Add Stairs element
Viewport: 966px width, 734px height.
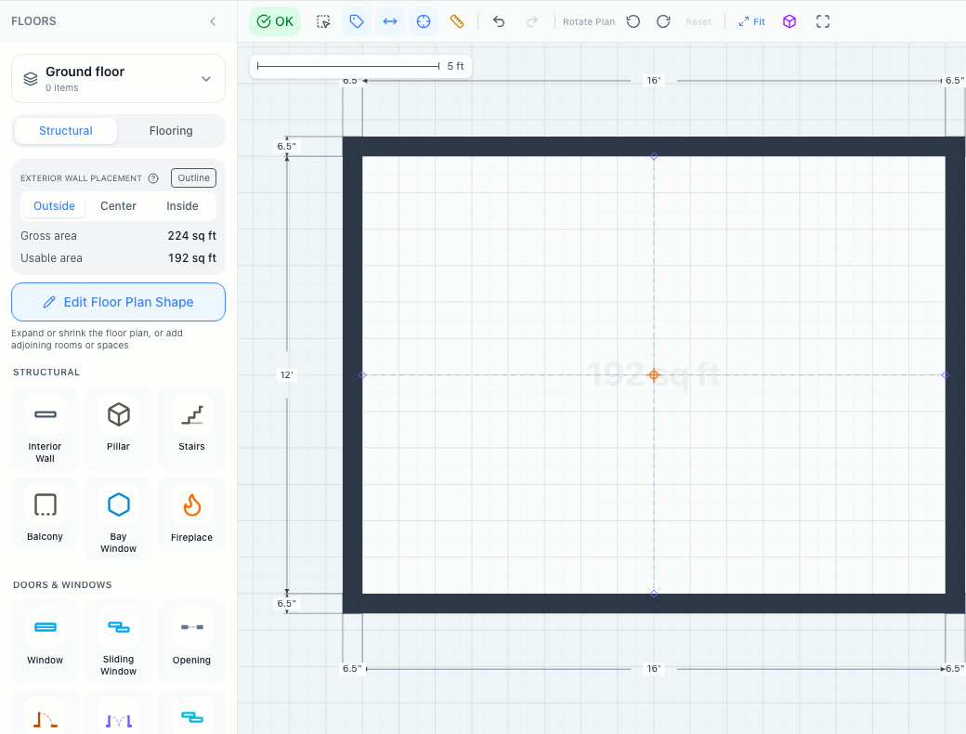[x=191, y=429]
